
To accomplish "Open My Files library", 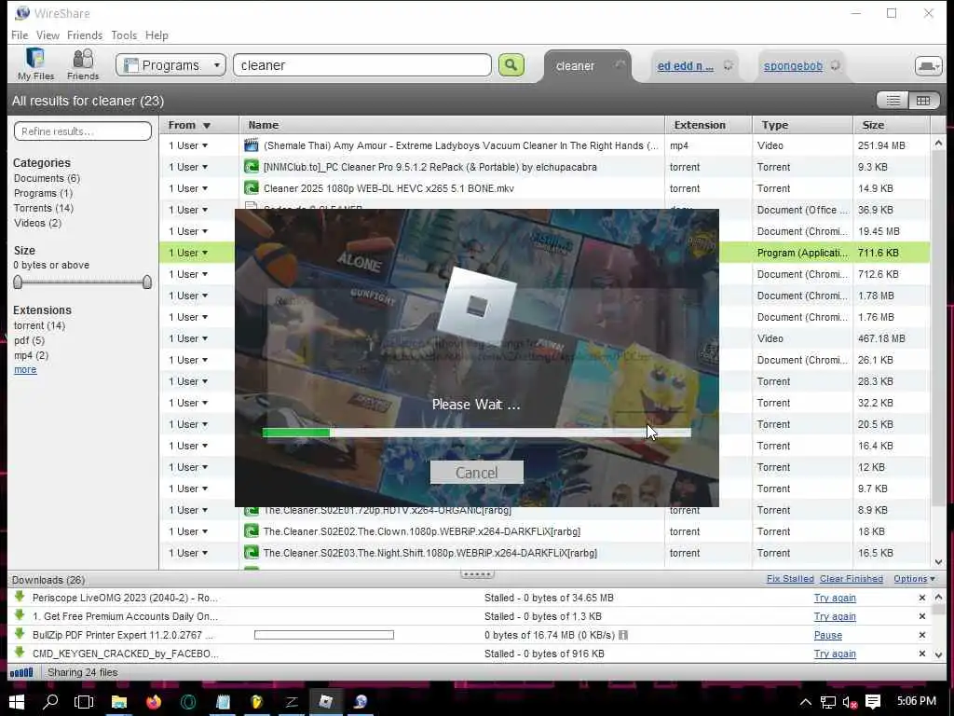I will point(35,64).
